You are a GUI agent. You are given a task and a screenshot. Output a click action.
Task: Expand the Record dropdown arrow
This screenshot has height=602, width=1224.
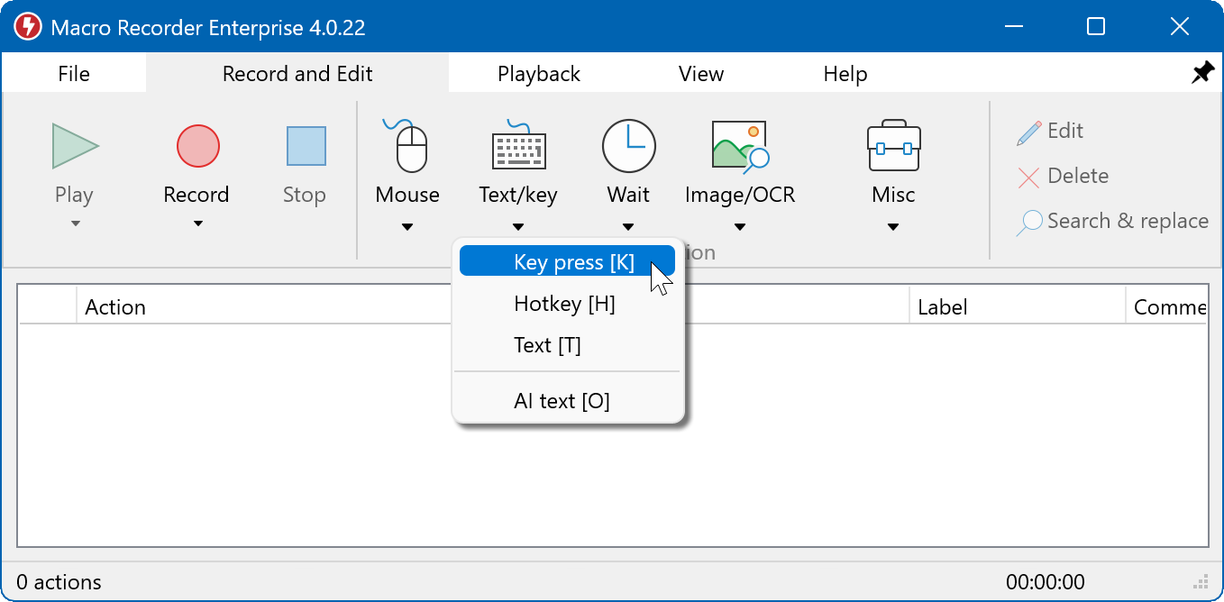click(x=197, y=224)
